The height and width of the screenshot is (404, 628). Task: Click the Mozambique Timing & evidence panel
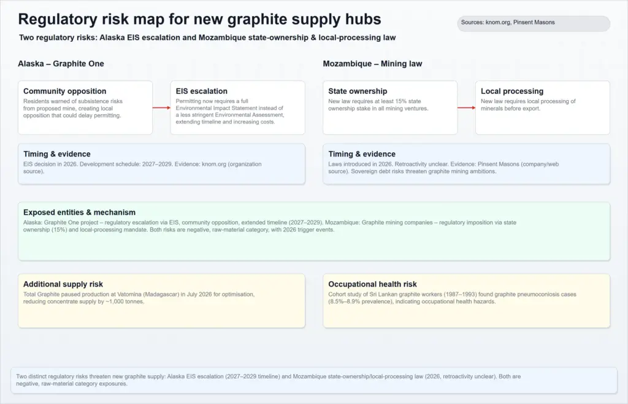(x=467, y=164)
